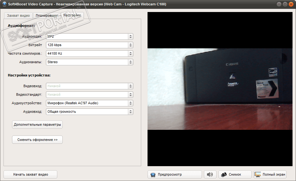Open the Аудиовход Общая громкость dropdown

[90, 112]
